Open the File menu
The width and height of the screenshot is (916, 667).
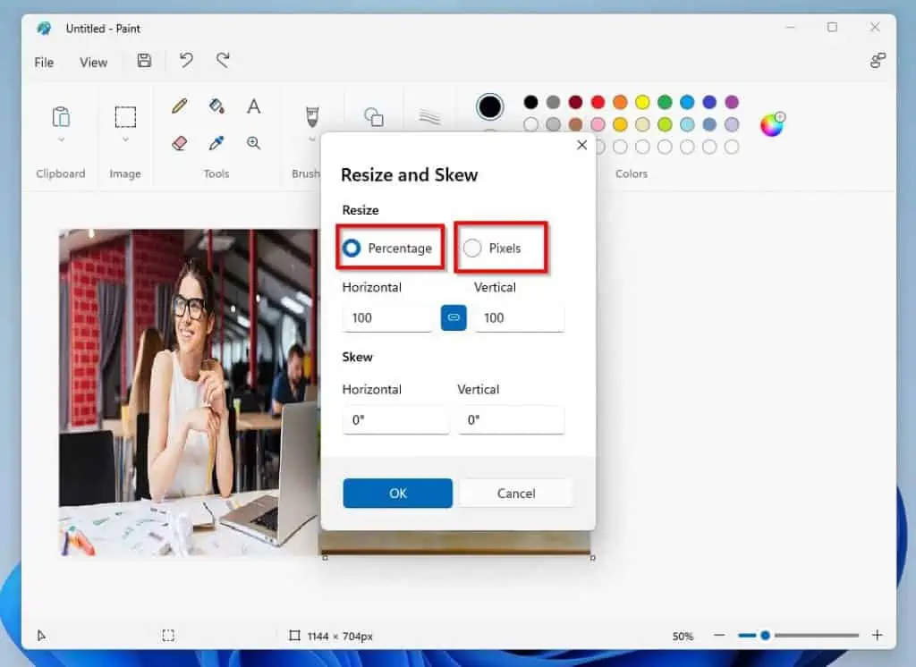point(43,62)
